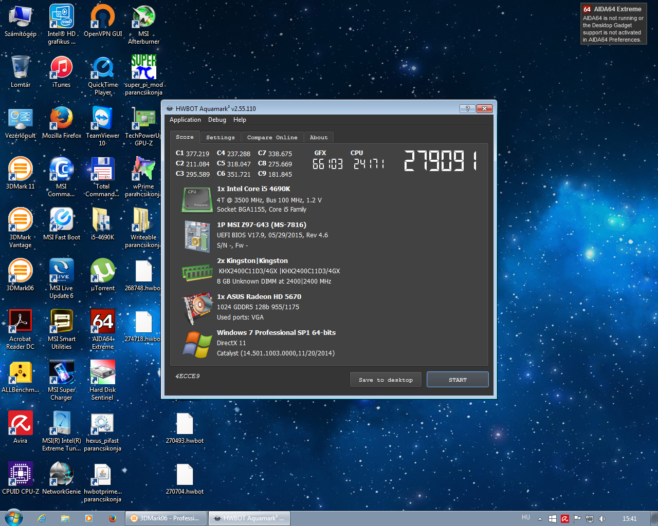Click the ASUS Radeon HD 5670 heading
Image resolution: width=658 pixels, height=526 pixels.
coord(259,297)
